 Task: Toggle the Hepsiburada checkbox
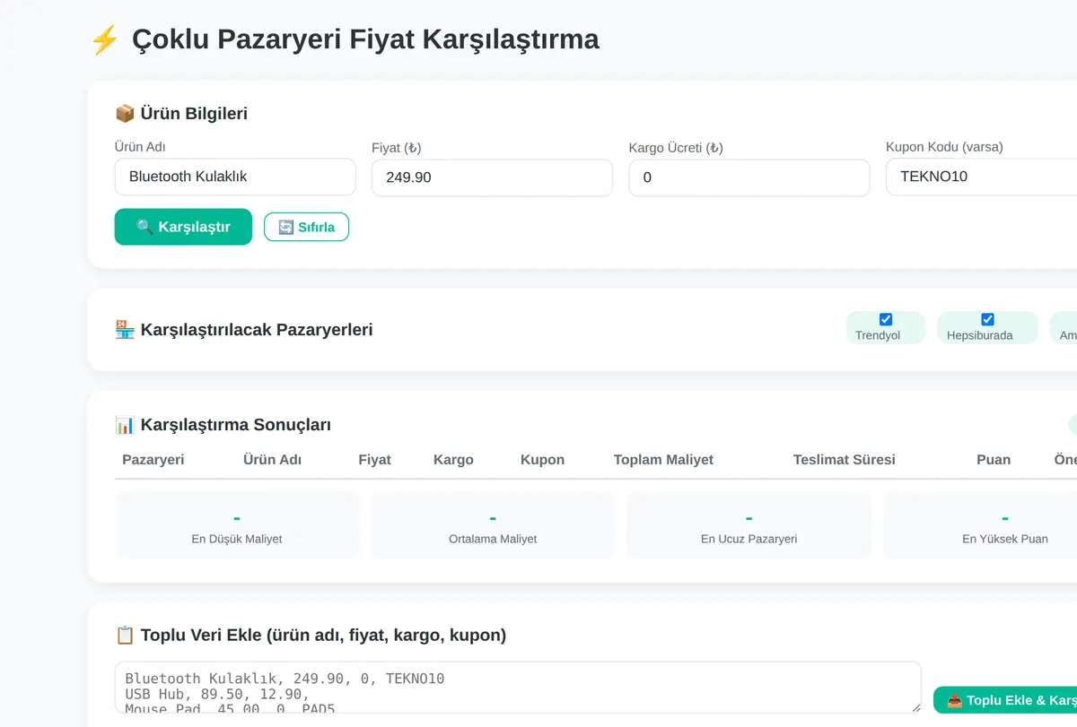pyautogui.click(x=988, y=319)
